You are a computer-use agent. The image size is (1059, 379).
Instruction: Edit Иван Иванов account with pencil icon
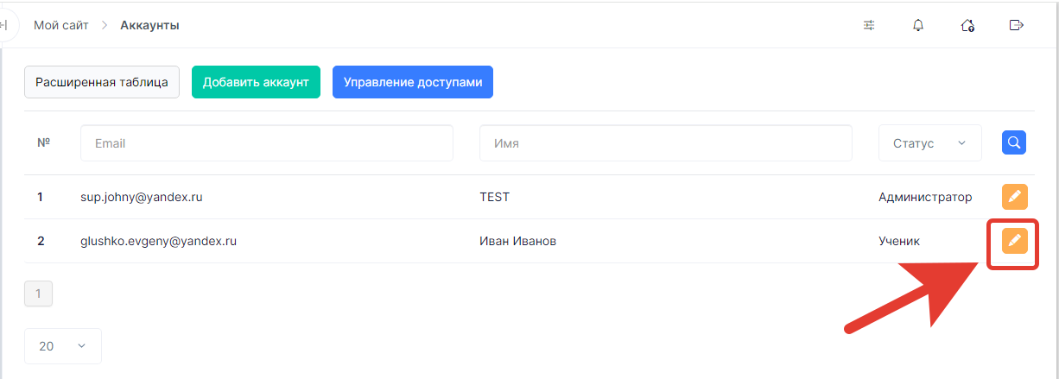coord(1015,241)
